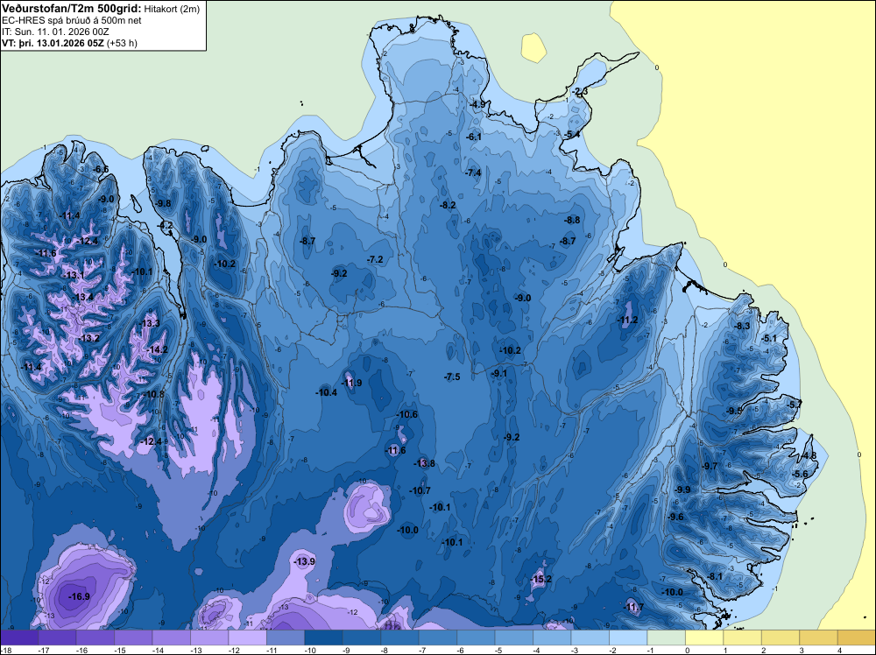
Task: Select the legend swatch labeled -13
Action: tap(209, 637)
